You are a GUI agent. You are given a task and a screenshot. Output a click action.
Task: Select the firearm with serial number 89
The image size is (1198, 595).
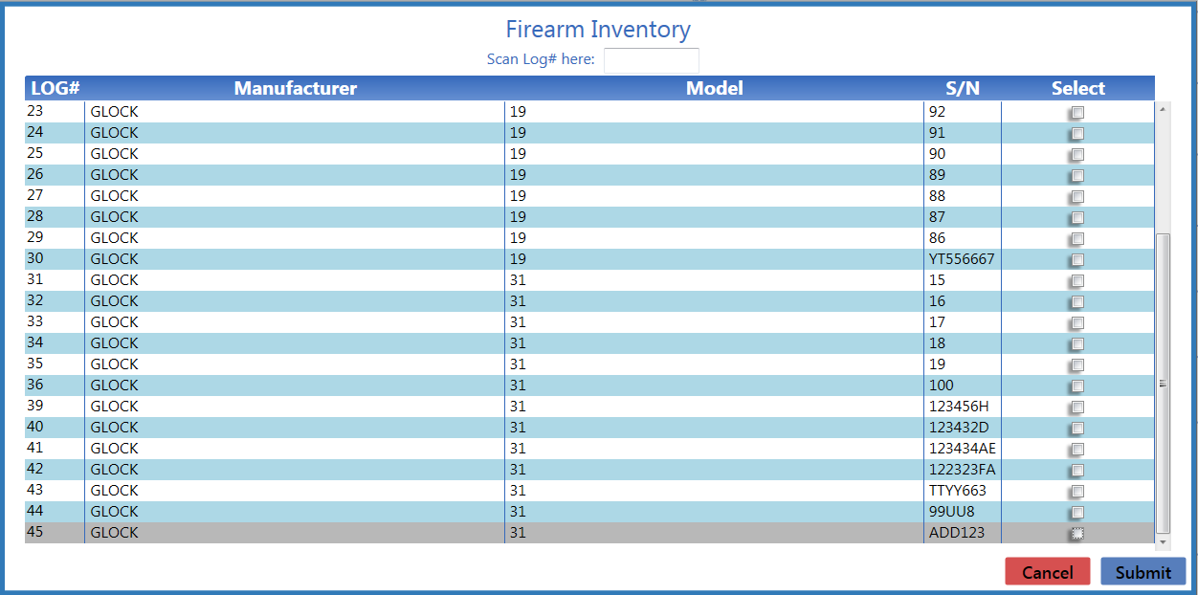(x=1077, y=176)
